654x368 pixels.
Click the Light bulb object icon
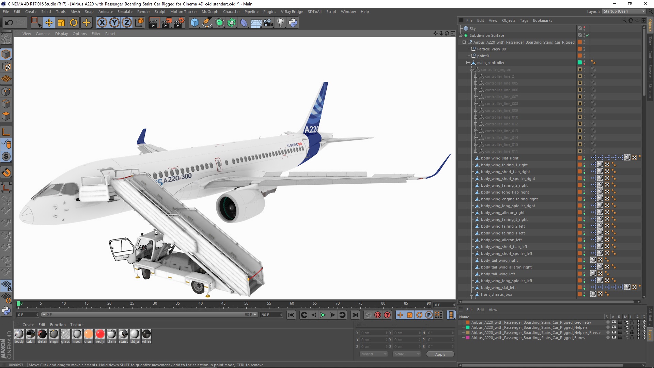[281, 23]
